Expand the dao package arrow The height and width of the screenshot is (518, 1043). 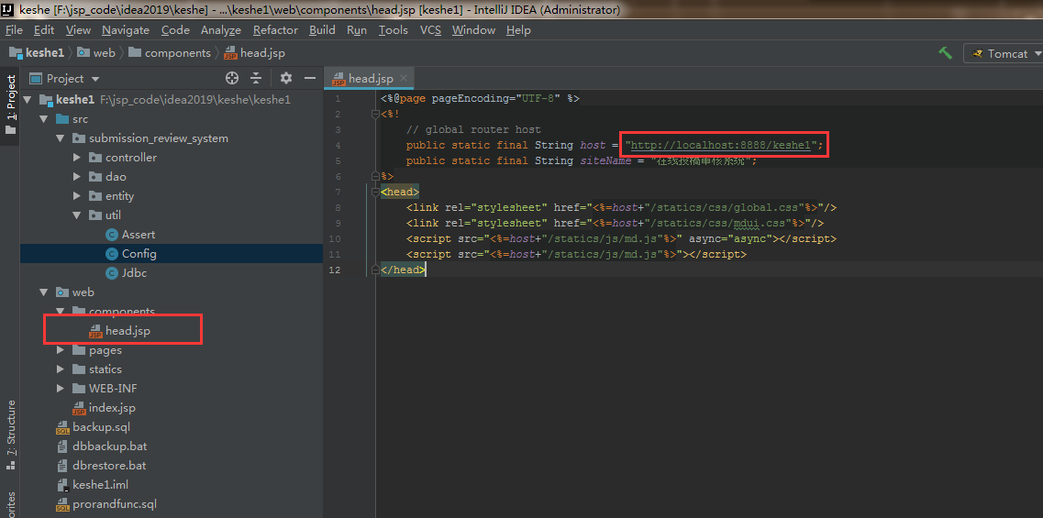[x=77, y=177]
